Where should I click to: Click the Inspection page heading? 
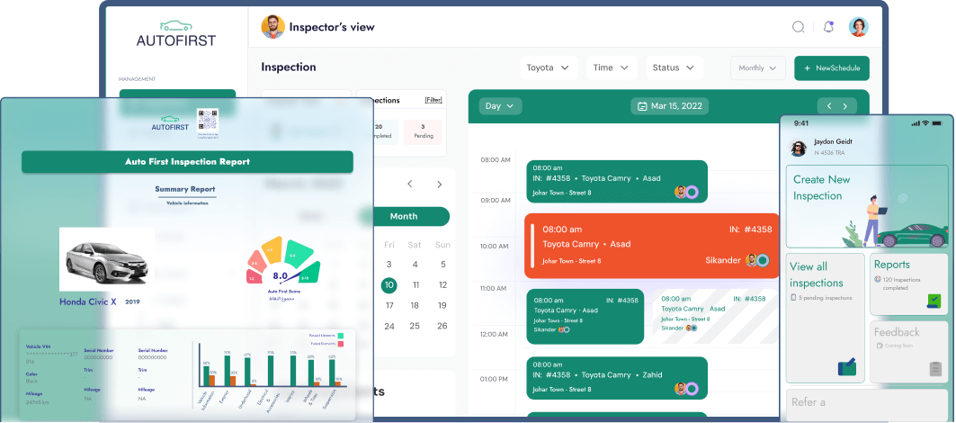[x=289, y=67]
